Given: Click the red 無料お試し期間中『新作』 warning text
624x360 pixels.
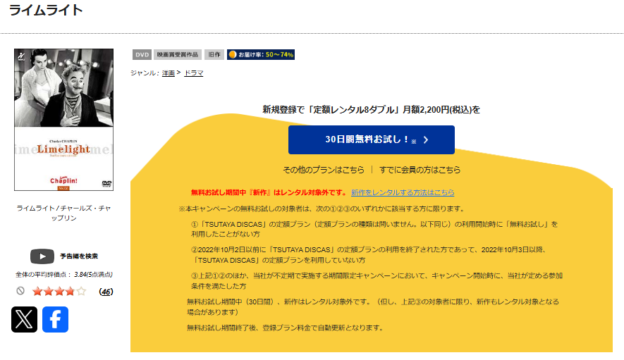Looking at the screenshot, I should point(269,192).
